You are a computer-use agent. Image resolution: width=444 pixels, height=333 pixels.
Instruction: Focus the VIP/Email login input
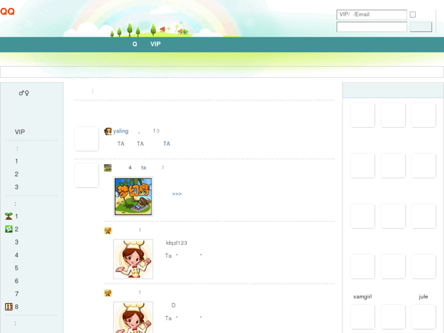371,15
